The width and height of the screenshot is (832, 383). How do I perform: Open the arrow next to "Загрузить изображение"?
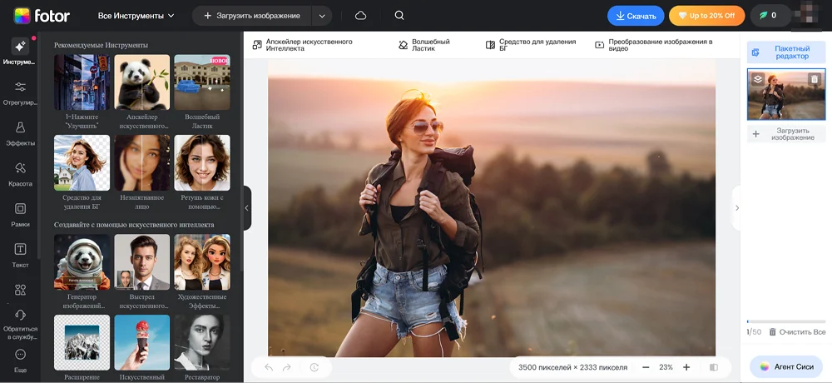[321, 16]
